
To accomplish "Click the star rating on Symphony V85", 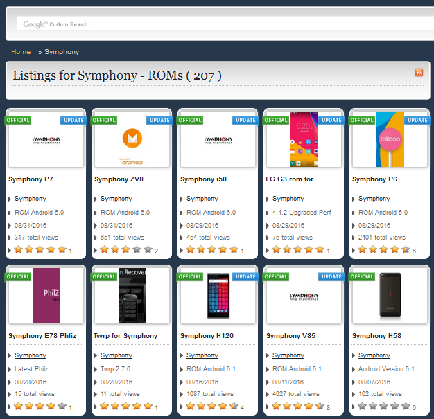I will 298,407.
